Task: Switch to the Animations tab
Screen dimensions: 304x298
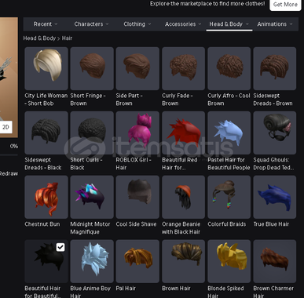Action: 275,24
